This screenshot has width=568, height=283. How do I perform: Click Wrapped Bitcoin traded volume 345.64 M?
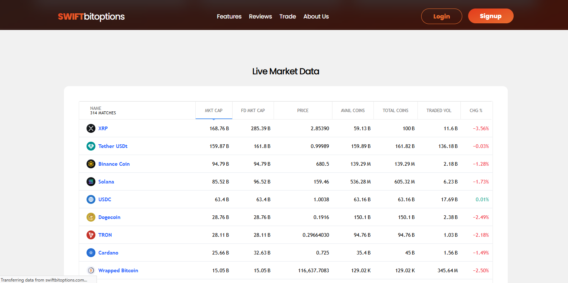(448, 270)
